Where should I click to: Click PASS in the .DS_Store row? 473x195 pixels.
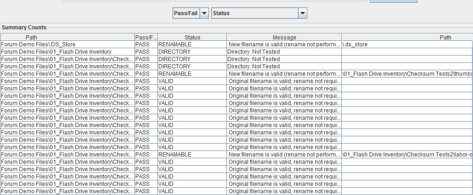coord(146,45)
